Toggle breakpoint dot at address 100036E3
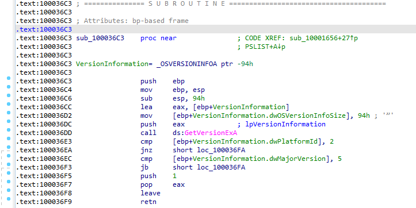 click(x=9, y=138)
